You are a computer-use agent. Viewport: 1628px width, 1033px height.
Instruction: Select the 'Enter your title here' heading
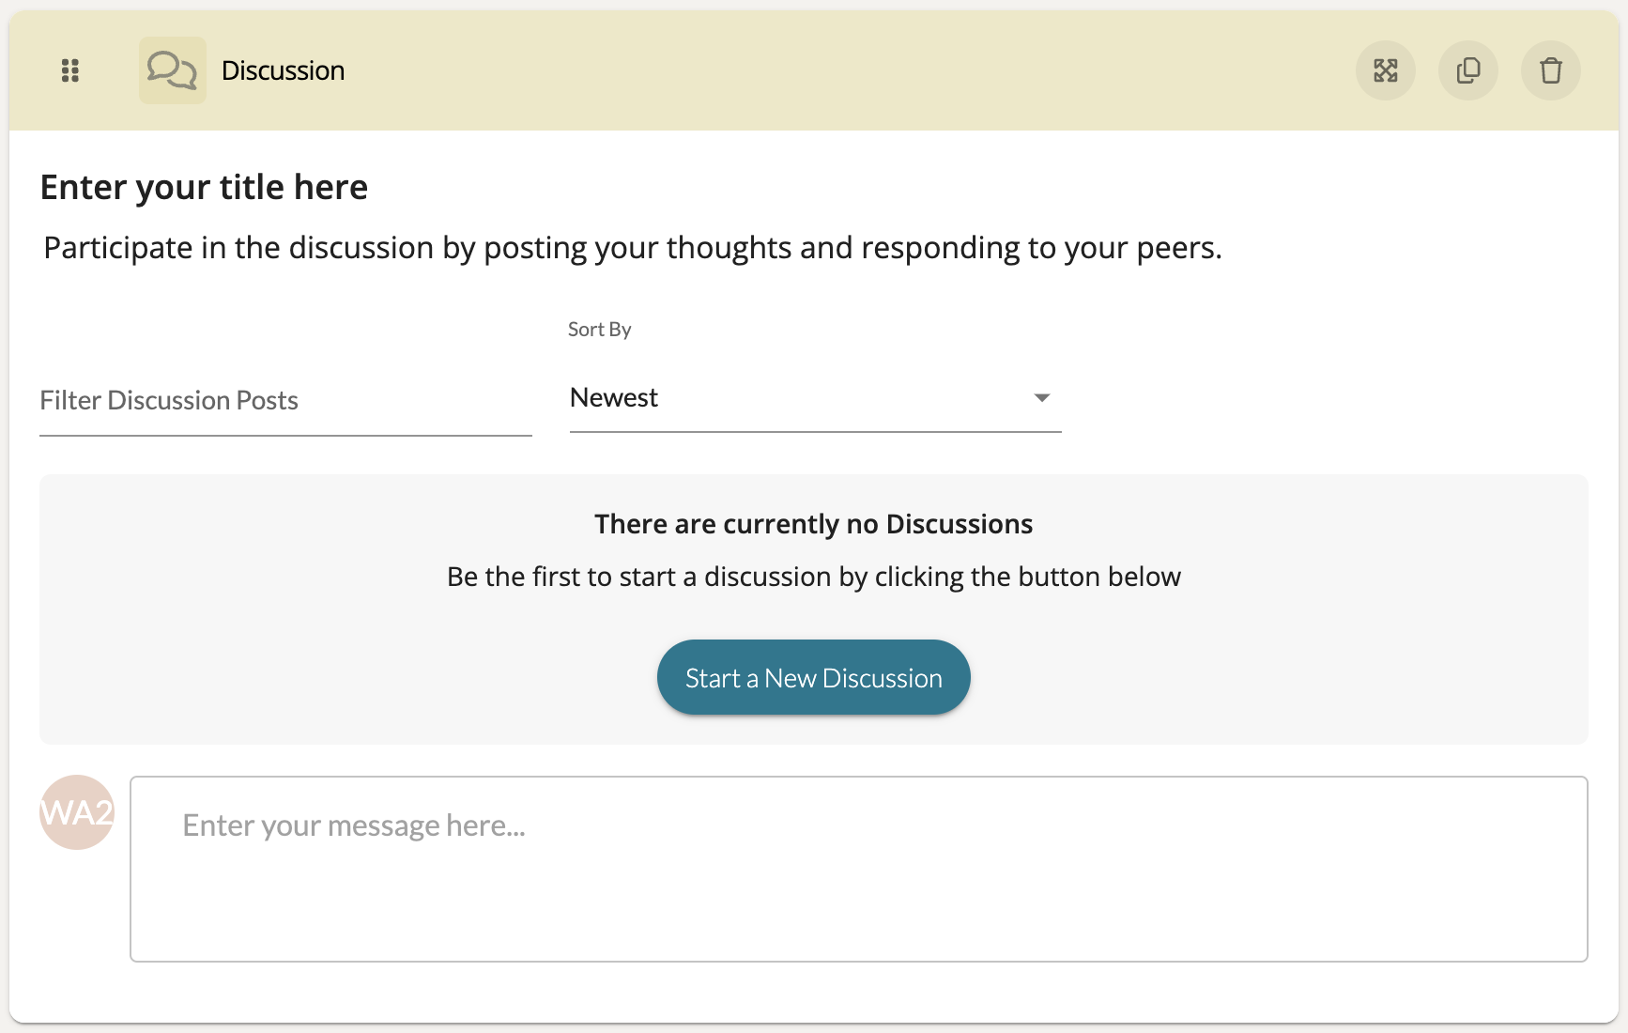(x=204, y=188)
